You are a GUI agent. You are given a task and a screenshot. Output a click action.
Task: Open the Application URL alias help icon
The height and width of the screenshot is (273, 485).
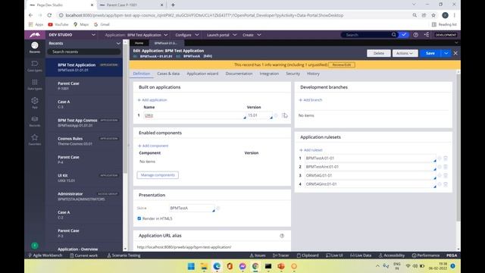point(282,236)
